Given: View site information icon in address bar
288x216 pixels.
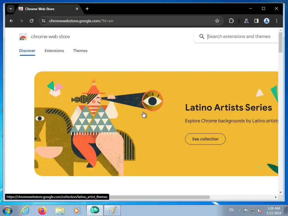Looking at the screenshot, I should tap(44, 21).
